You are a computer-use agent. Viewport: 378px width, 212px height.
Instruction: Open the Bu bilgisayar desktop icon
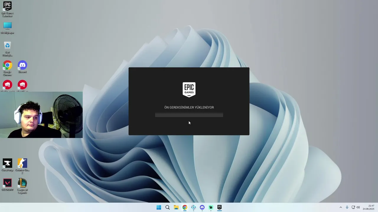(7, 28)
